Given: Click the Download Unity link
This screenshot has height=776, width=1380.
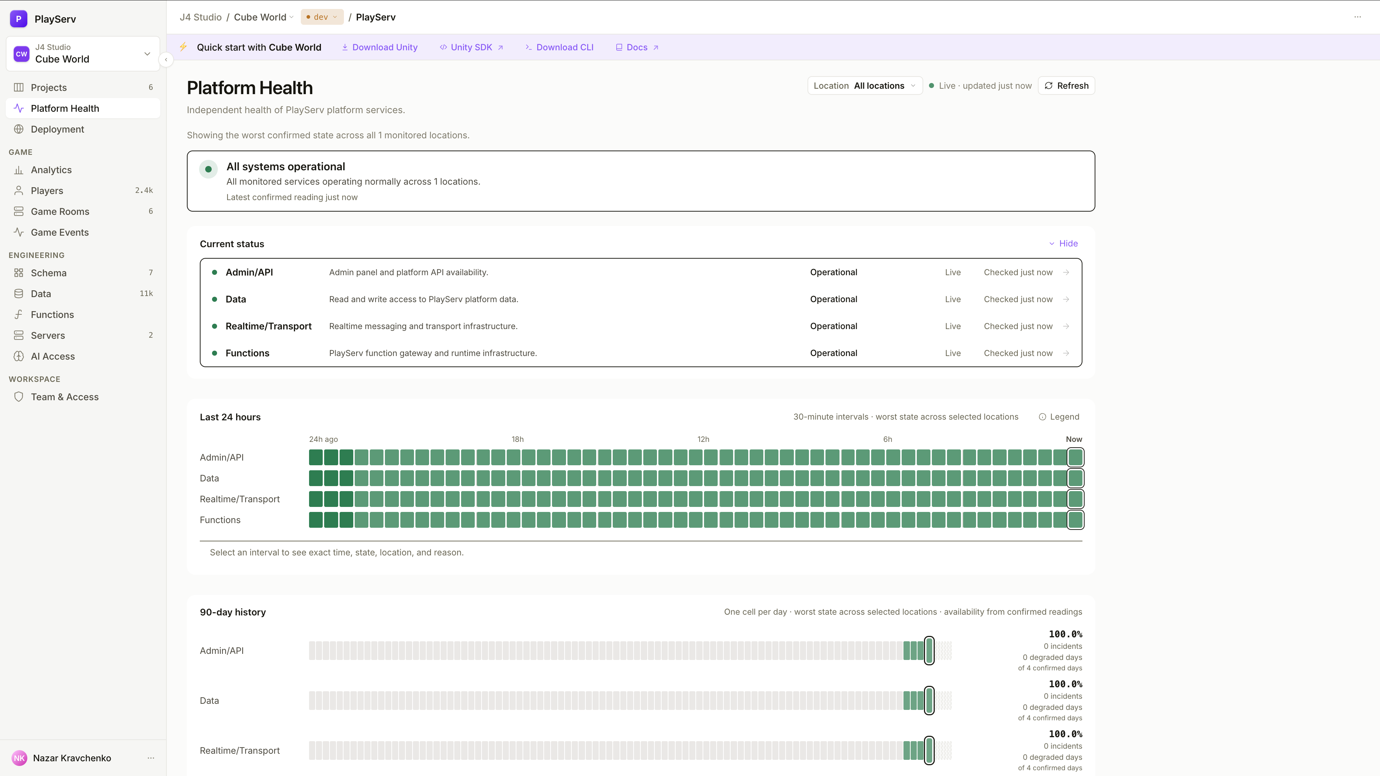Looking at the screenshot, I should click(x=380, y=47).
